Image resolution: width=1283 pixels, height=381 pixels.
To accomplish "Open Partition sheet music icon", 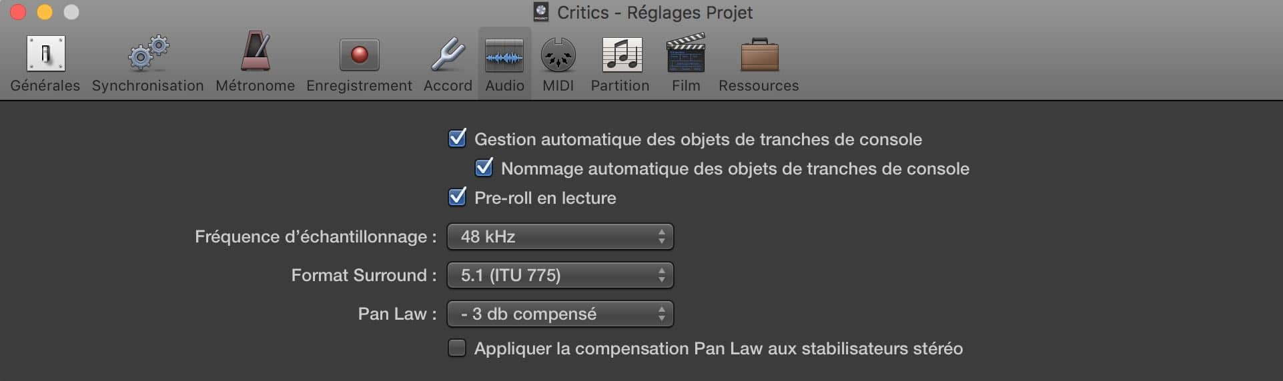I will (x=622, y=55).
